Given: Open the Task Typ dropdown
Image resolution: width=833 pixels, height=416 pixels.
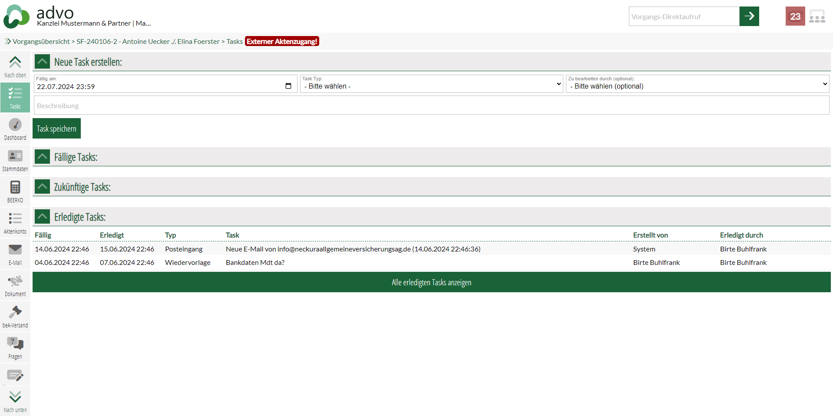Looking at the screenshot, I should point(431,84).
